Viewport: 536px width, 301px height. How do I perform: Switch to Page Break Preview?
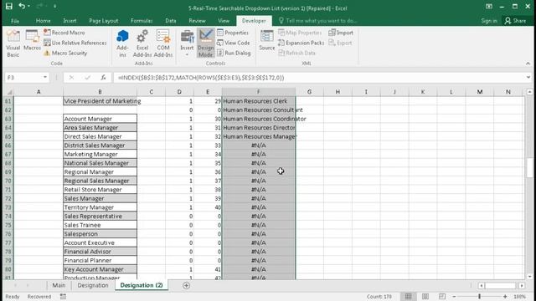(x=442, y=297)
